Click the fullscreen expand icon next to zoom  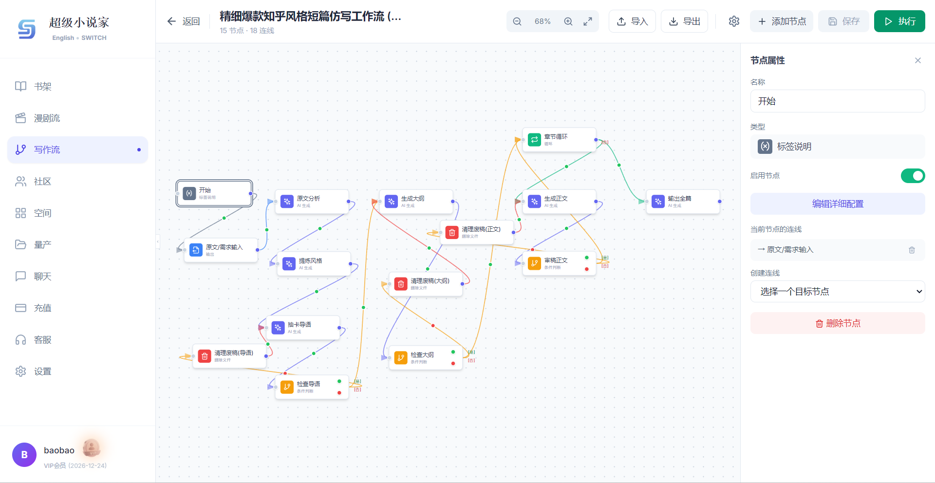point(588,21)
